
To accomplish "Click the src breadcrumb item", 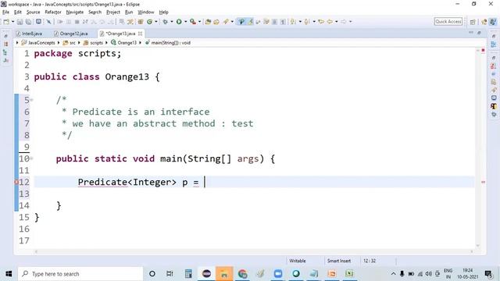I will coord(70,42).
